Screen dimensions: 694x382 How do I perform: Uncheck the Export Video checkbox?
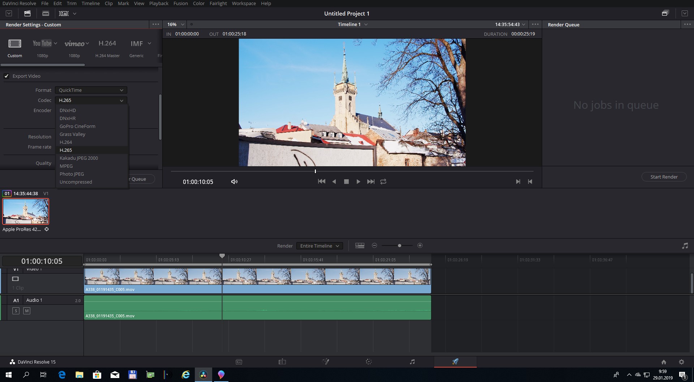(7, 76)
